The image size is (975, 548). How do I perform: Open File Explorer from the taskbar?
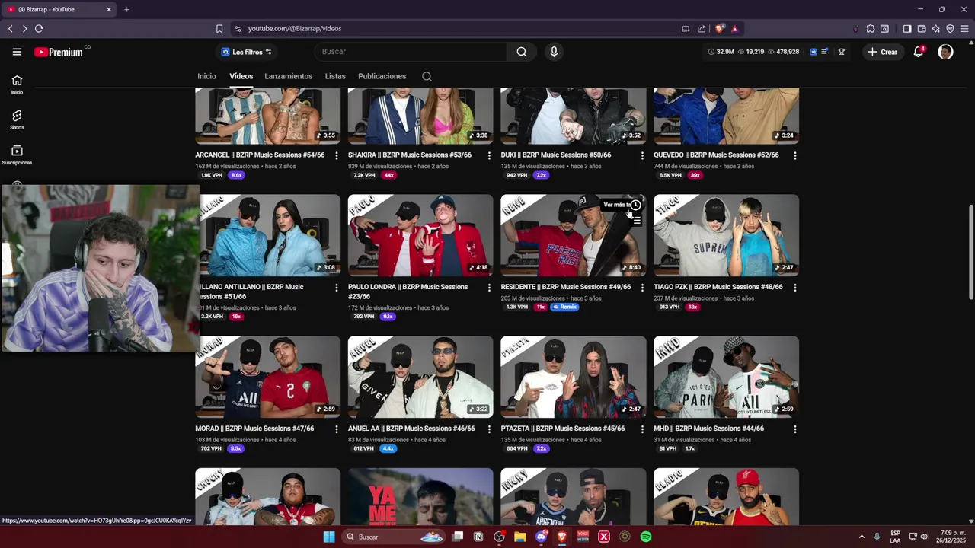point(520,537)
